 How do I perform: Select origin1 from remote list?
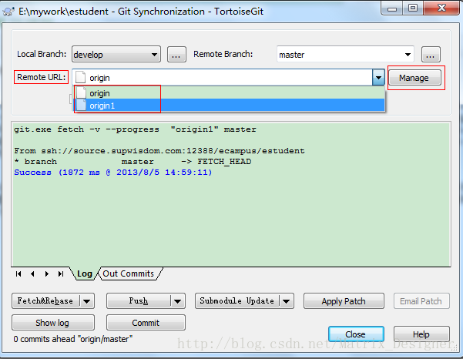(229, 106)
